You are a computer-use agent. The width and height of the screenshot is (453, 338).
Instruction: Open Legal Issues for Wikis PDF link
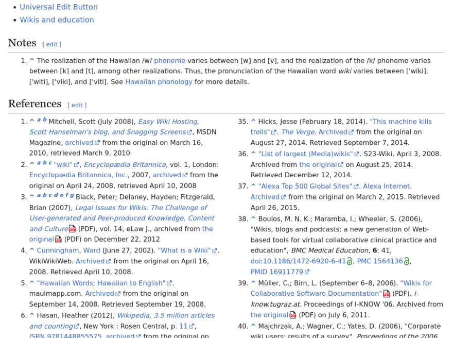(x=121, y=218)
